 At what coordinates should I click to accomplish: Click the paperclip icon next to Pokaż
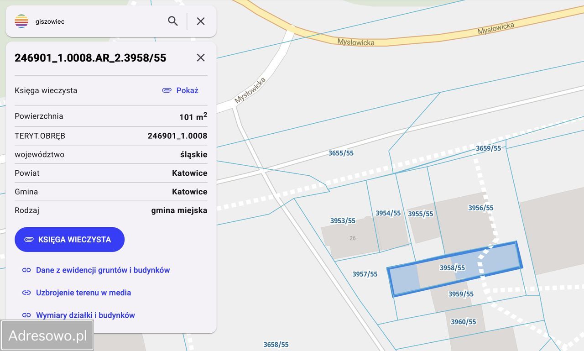point(167,90)
